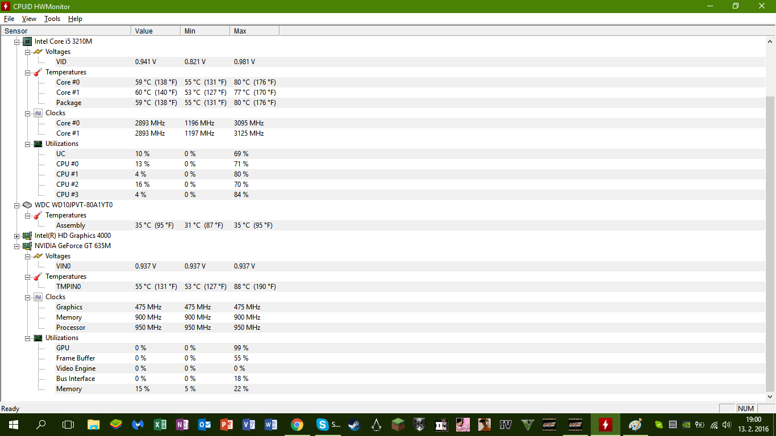
Task: Collapse Temperatures under Intel Core i5
Action: point(28,72)
